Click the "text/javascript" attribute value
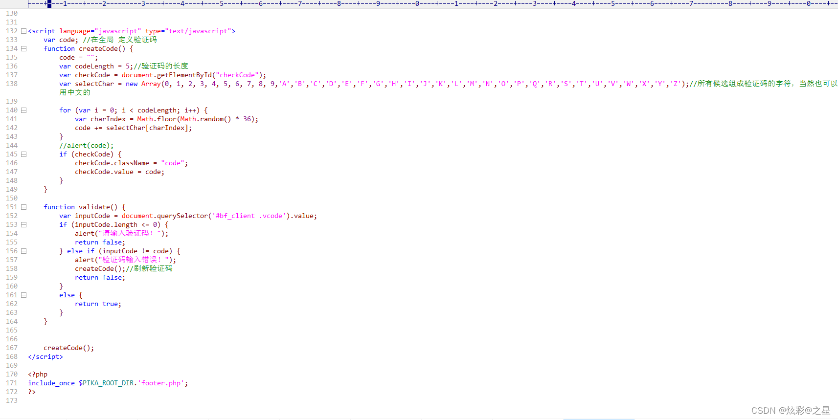 (198, 31)
